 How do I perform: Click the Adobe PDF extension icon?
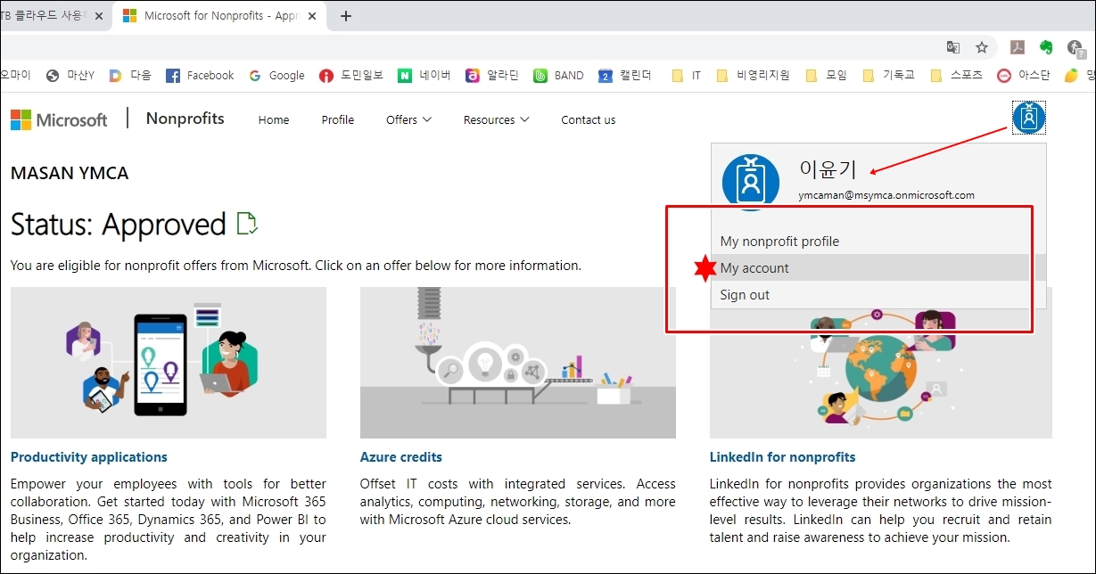(x=1017, y=47)
